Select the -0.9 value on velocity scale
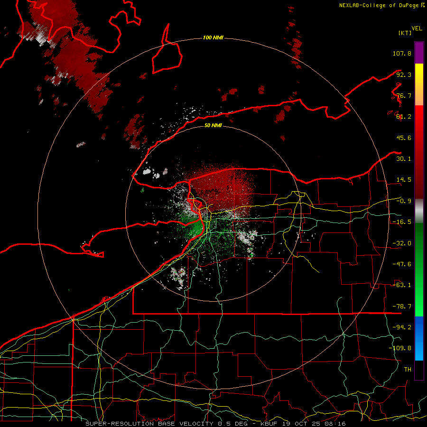Image resolution: width=427 pixels, height=427 pixels. pos(404,201)
